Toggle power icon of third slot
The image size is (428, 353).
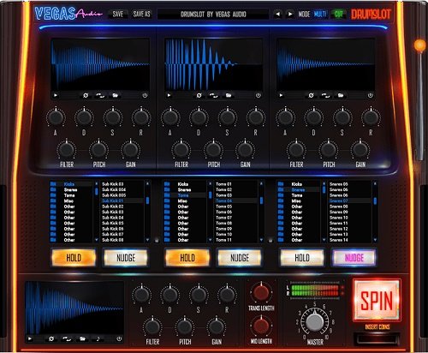(371, 95)
